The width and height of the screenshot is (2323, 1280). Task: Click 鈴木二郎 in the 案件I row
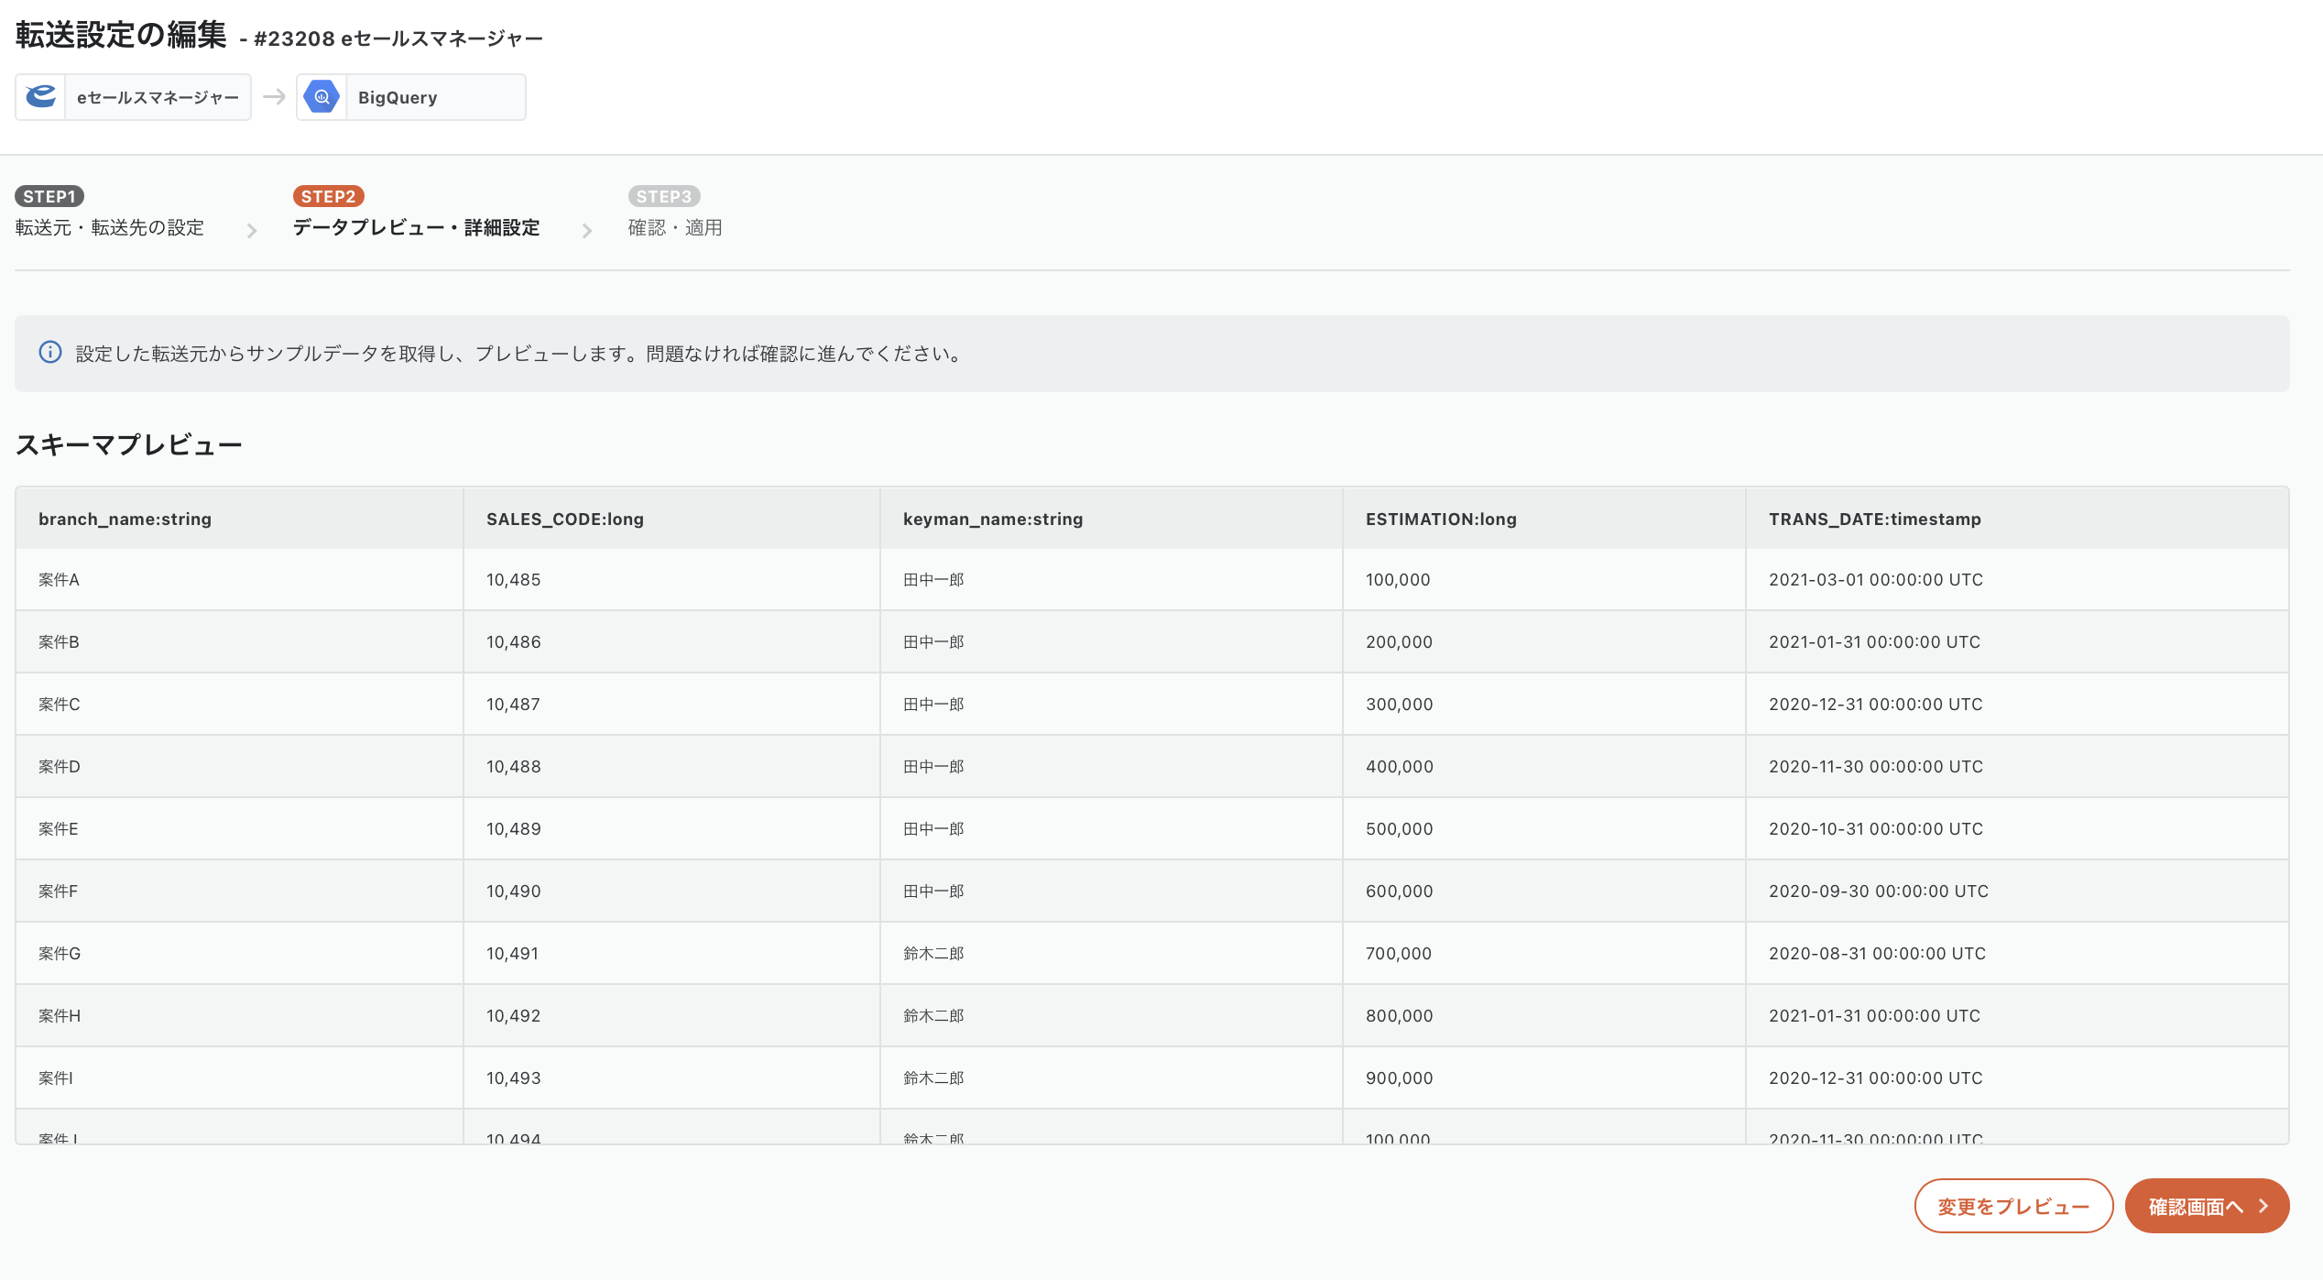[x=933, y=1078]
